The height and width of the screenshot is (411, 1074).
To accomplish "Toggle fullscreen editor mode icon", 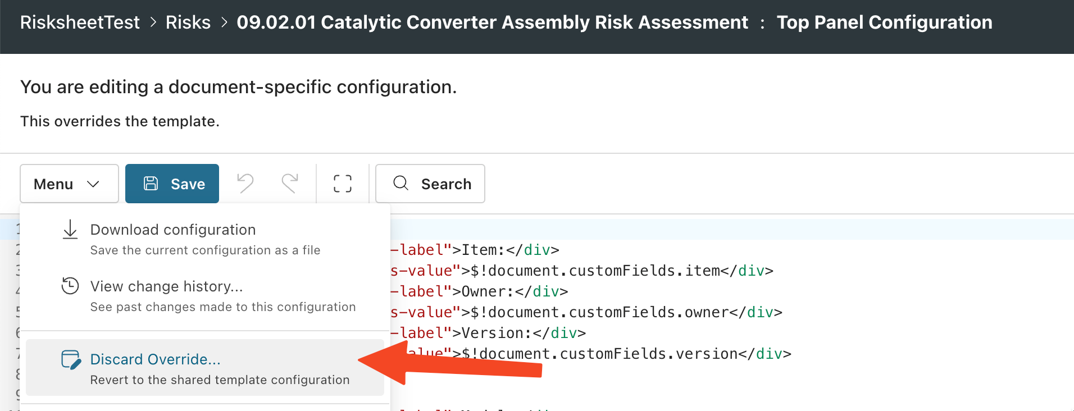I will click(343, 184).
